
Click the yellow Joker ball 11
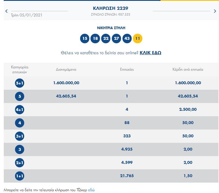click(x=137, y=38)
